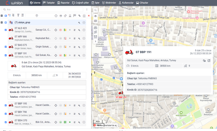This screenshot has height=131, width=217.
Task: Toggle the alaiye_grup group checkbox
Action: click(x=6, y=22)
